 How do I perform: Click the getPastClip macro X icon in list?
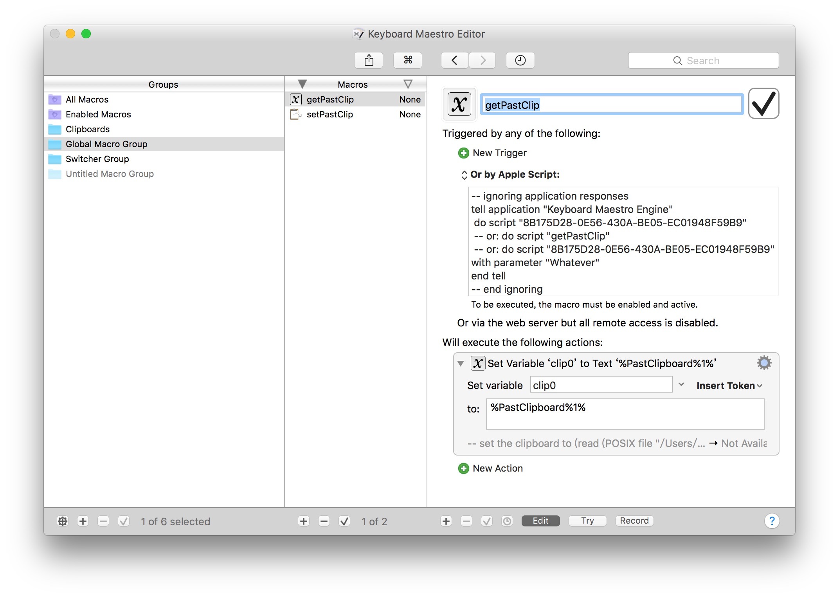[x=295, y=99]
